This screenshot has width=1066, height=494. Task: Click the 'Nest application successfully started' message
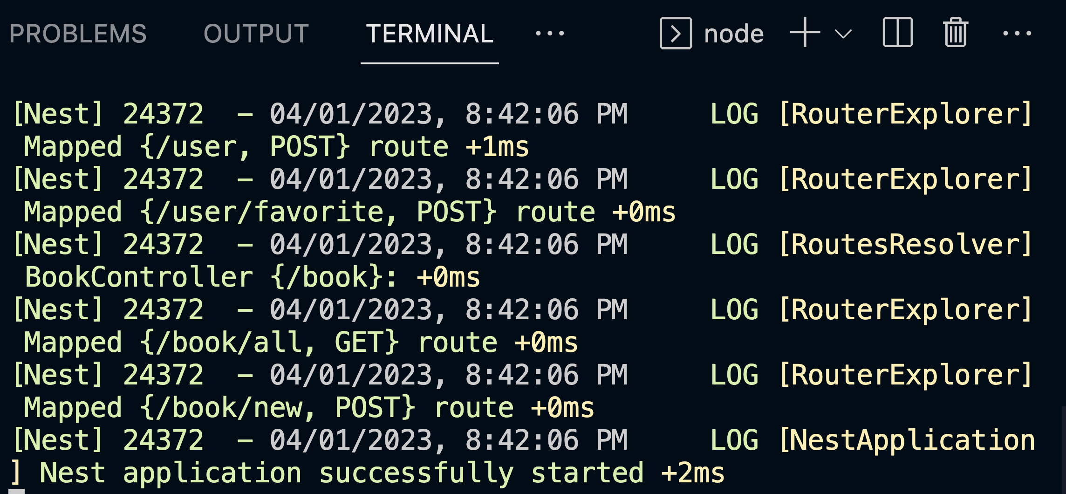pyautogui.click(x=342, y=473)
